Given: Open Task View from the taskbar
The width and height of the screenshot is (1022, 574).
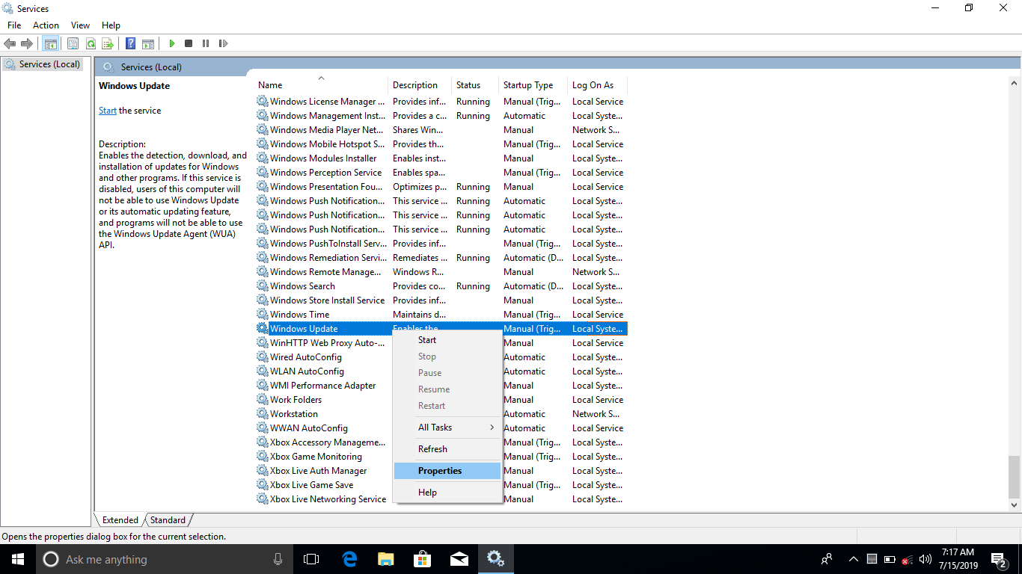Looking at the screenshot, I should click(x=311, y=559).
